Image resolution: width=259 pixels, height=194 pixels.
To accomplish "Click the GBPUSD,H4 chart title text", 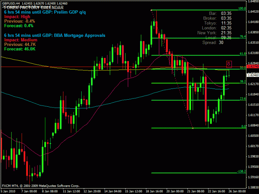I will click(35, 3).
